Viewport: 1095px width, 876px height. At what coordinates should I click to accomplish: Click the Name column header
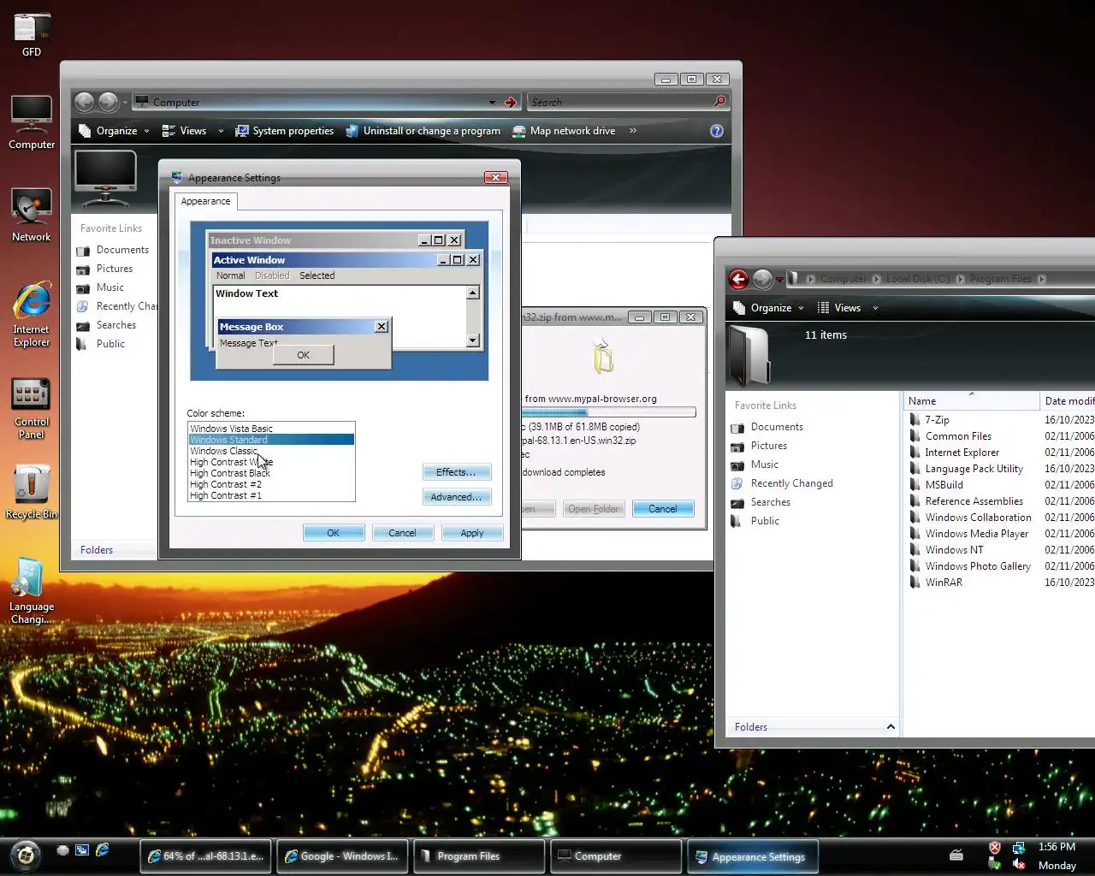click(x=971, y=401)
